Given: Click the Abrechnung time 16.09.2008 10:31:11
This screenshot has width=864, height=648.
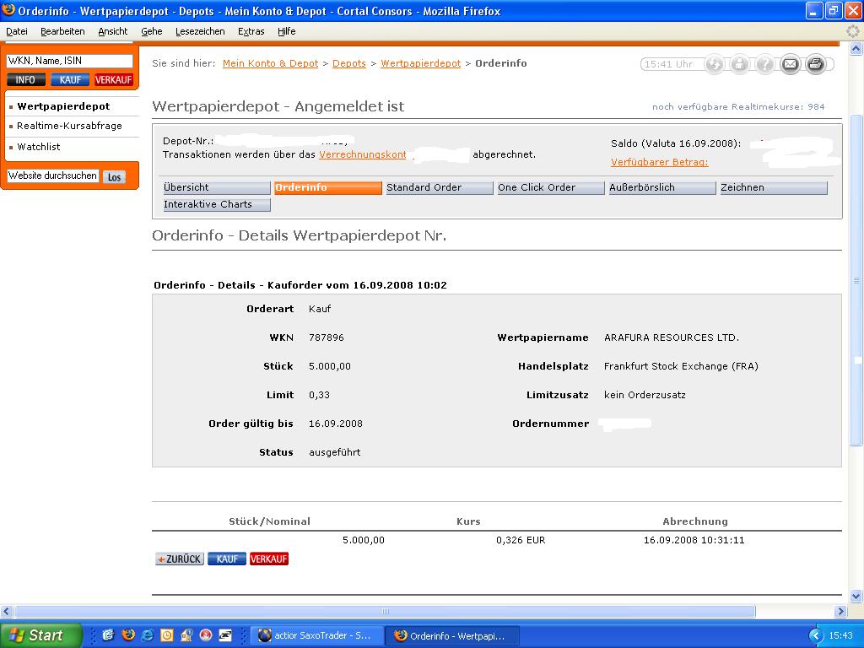Looking at the screenshot, I should point(694,541).
